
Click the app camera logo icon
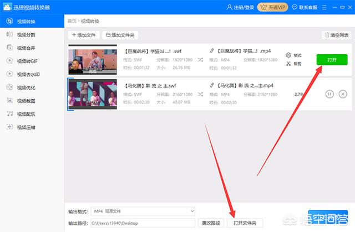pos(7,7)
